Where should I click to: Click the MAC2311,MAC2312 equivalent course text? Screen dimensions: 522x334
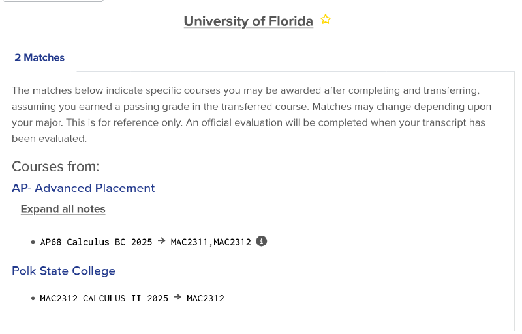pos(211,242)
